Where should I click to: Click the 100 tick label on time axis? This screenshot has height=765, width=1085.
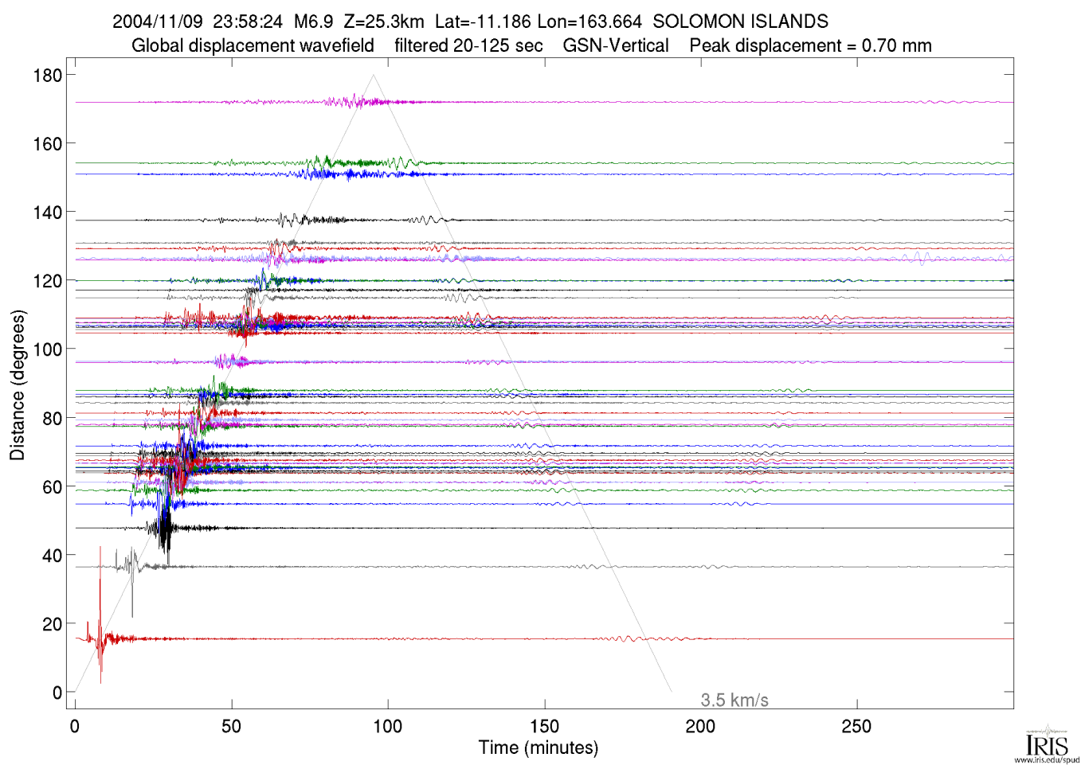[388, 726]
